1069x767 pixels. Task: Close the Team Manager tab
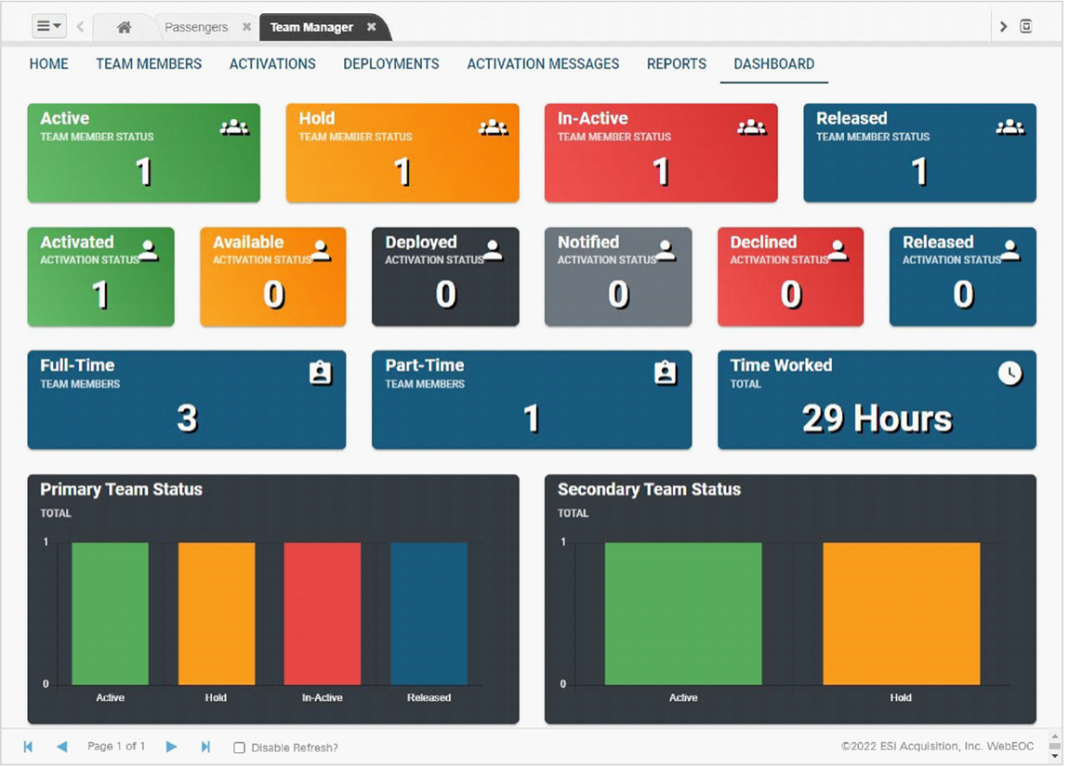point(371,27)
